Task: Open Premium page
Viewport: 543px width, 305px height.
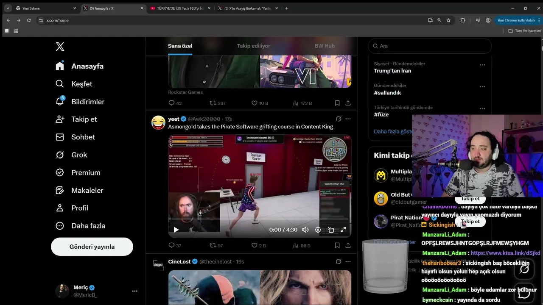Action: tap(78, 172)
